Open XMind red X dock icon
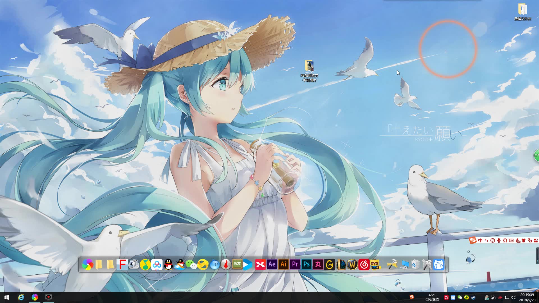The height and width of the screenshot is (303, 539). (x=260, y=264)
